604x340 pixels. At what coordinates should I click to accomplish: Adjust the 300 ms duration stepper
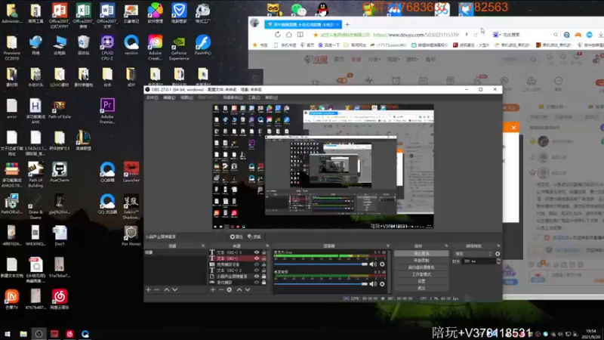tap(498, 261)
